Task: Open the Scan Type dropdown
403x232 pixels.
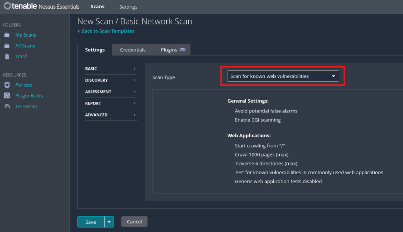Action: tap(283, 76)
